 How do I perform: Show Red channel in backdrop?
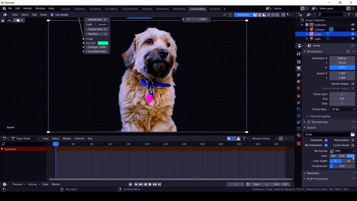pyautogui.click(x=268, y=15)
